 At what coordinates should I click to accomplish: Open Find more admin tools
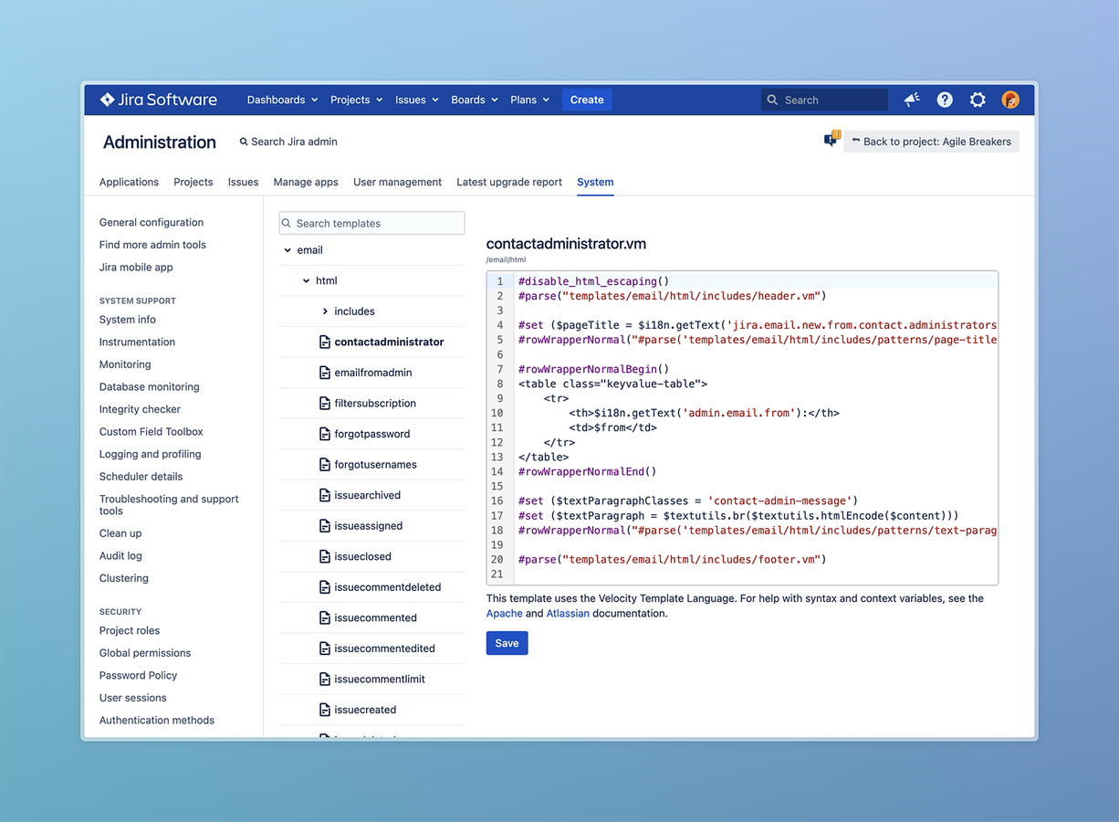pyautogui.click(x=152, y=245)
